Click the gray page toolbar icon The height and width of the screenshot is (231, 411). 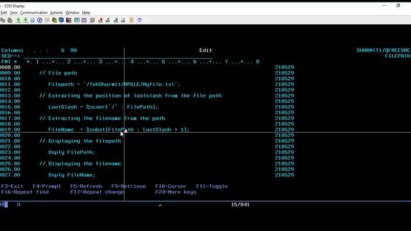pyautogui.click(x=47, y=20)
